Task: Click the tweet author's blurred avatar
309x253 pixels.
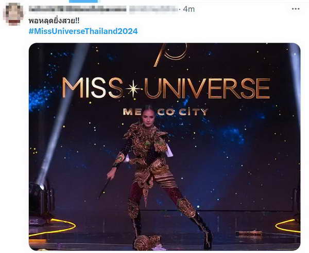Action: (x=13, y=14)
